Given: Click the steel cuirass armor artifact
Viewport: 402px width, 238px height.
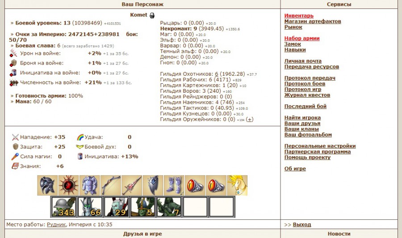Looking at the screenshot, I should click(89, 185).
